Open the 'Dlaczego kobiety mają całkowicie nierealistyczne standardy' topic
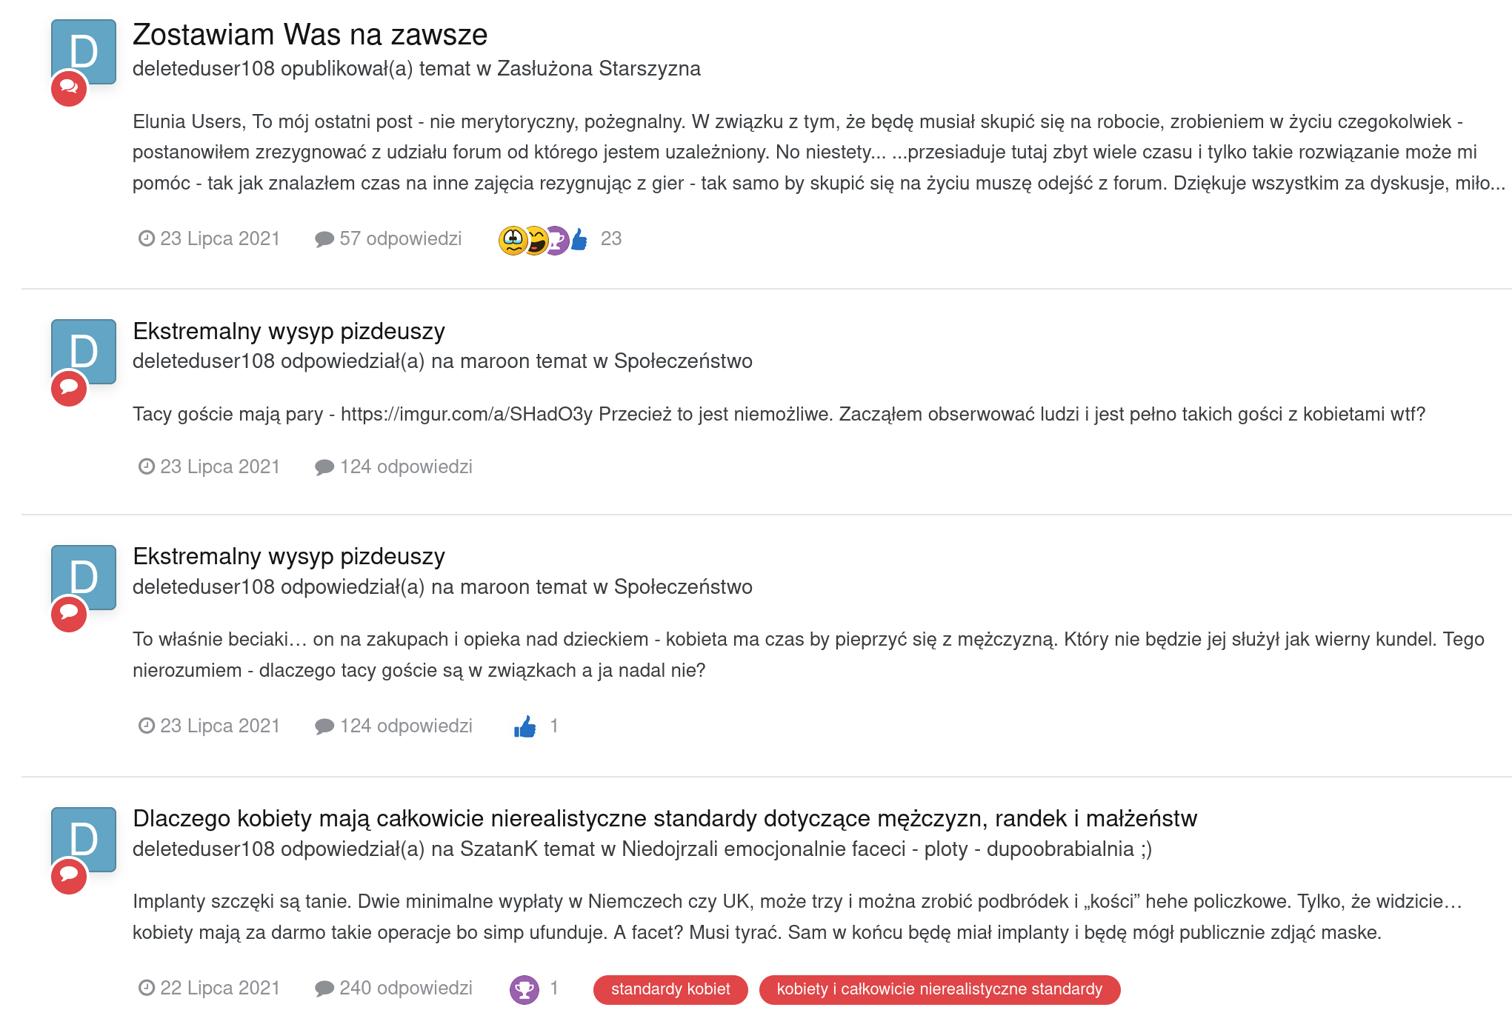The height and width of the screenshot is (1030, 1512). coord(665,818)
